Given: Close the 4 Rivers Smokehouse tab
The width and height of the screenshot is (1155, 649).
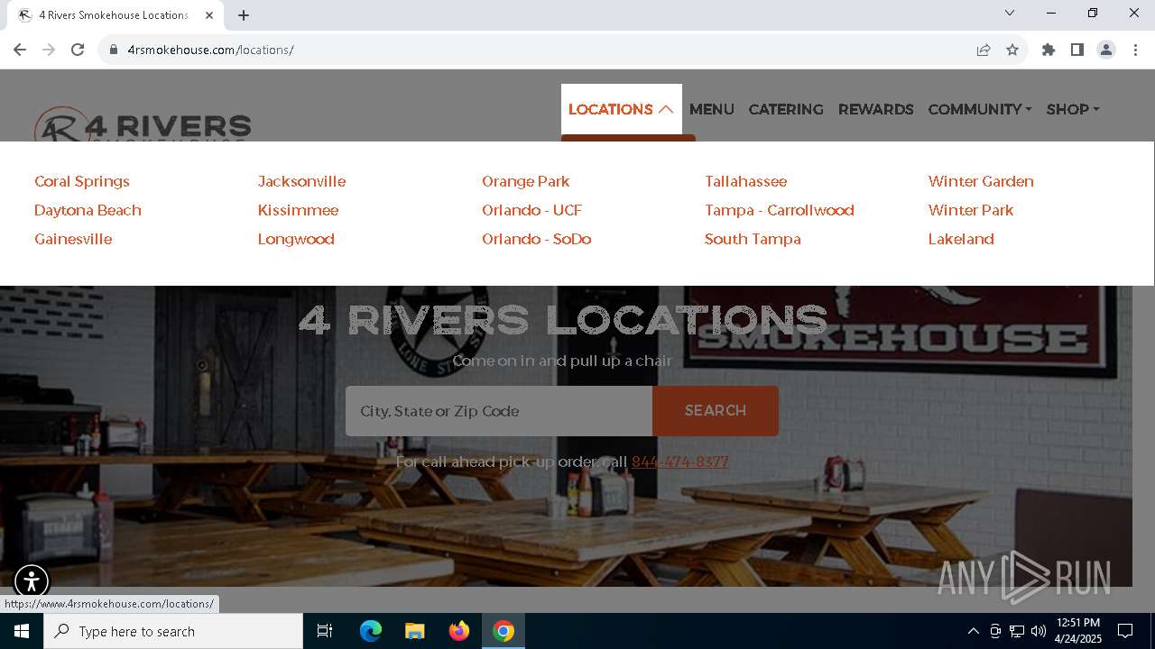Looking at the screenshot, I should click(209, 15).
